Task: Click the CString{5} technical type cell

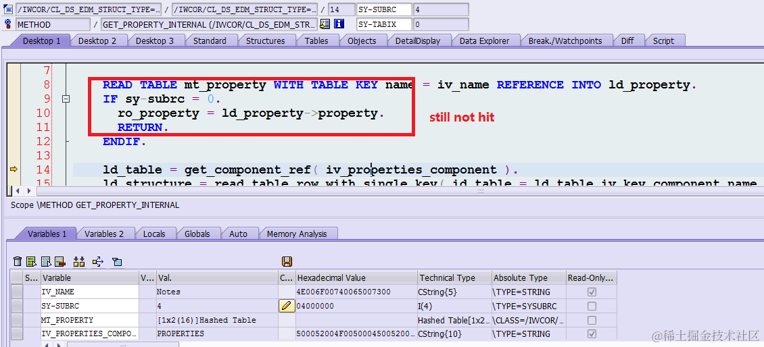Action: point(454,292)
